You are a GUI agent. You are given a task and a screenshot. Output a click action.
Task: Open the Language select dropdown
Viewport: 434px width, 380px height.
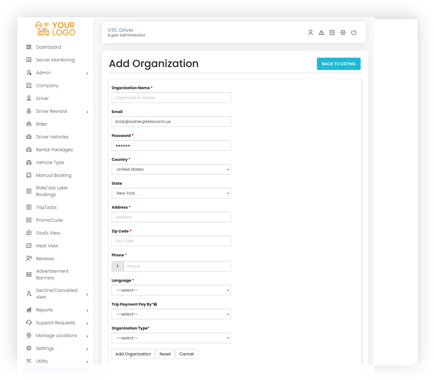coord(171,290)
